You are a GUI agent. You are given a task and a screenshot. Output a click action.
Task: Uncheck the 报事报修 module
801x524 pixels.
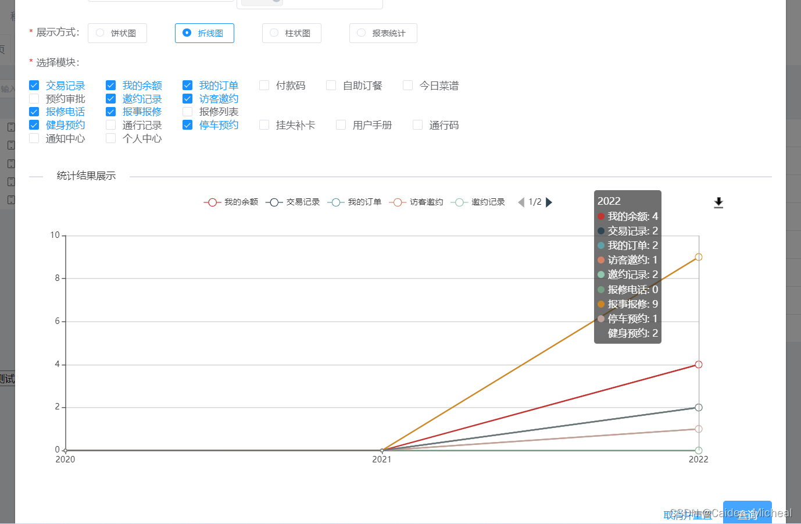[111, 112]
